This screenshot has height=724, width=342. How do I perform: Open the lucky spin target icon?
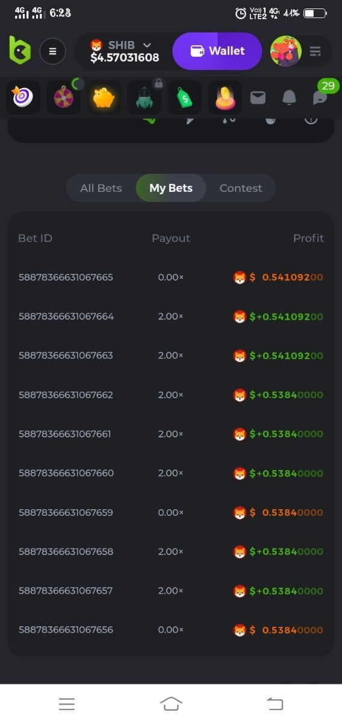point(23,98)
